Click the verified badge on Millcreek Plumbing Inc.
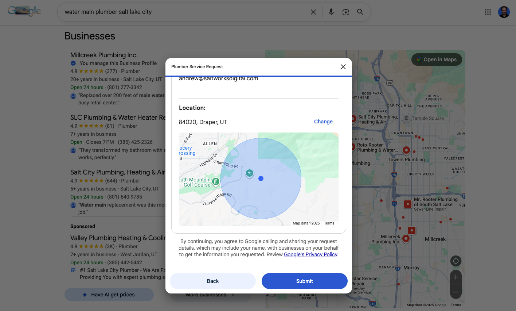516x311 pixels. click(73, 63)
